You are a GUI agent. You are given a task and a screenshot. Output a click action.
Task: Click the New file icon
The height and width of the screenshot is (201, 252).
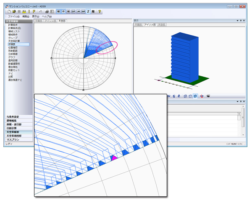tap(9, 12)
